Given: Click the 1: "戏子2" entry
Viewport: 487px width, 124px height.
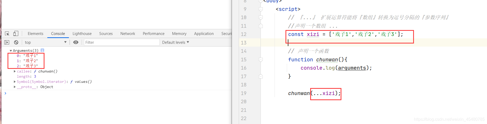Looking at the screenshot, I should click(x=27, y=61).
